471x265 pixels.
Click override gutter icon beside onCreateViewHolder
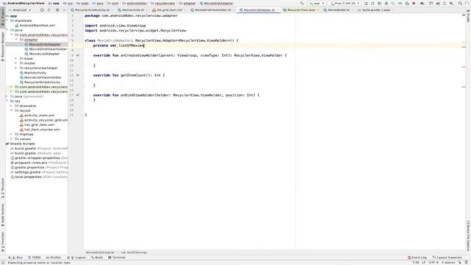(x=78, y=55)
